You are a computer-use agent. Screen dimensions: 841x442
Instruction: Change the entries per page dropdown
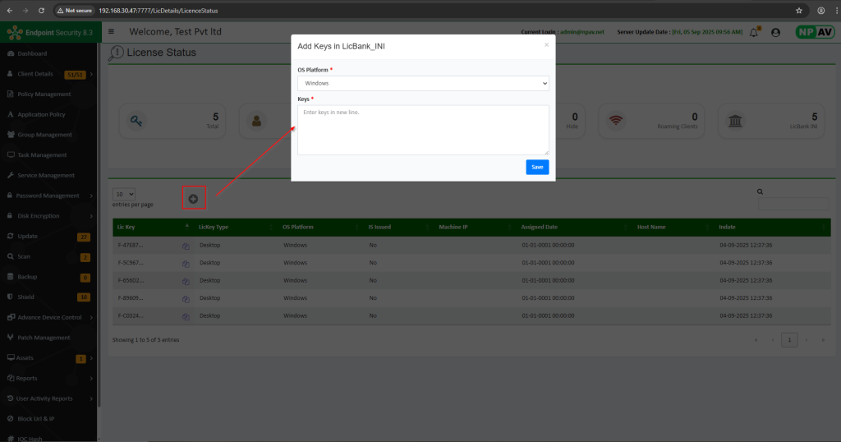[x=124, y=194]
